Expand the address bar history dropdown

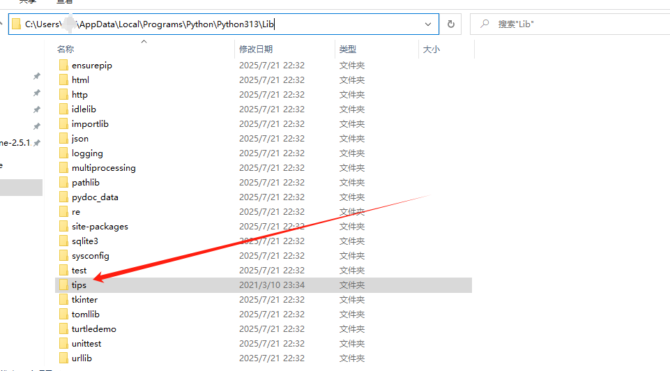[427, 24]
